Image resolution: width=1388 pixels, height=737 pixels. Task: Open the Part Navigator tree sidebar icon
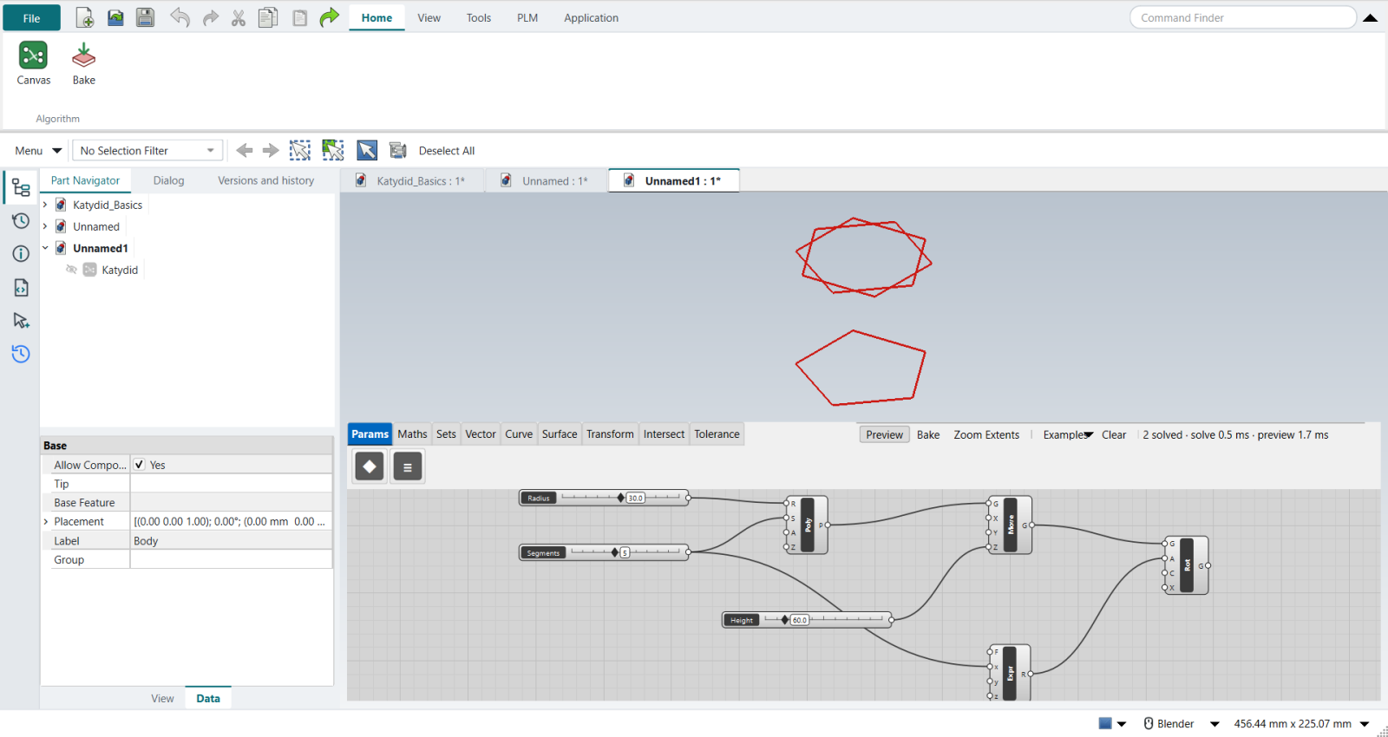coord(21,187)
